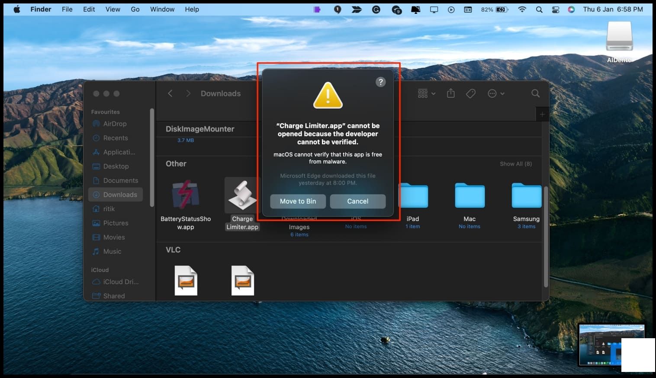Click the screenshot preview thumbnail
This screenshot has height=378, width=656.
tap(611, 345)
